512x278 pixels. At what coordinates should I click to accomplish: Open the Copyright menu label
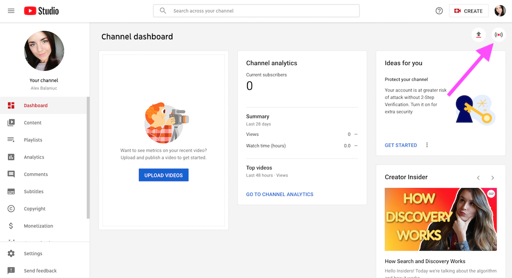click(x=34, y=208)
